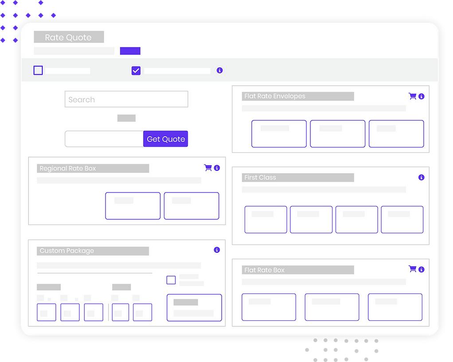Open the Regional Rate Box info icon
The image size is (453, 362).
coord(217,168)
